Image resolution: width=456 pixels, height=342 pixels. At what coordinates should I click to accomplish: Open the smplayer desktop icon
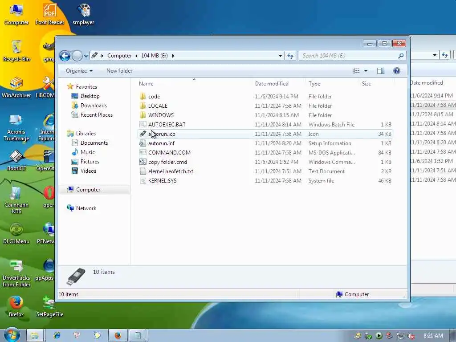point(83,15)
